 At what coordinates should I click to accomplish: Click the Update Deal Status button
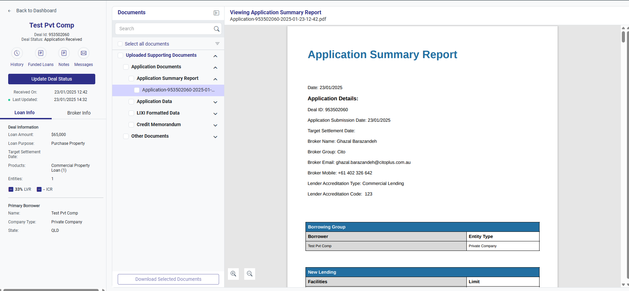(x=52, y=79)
